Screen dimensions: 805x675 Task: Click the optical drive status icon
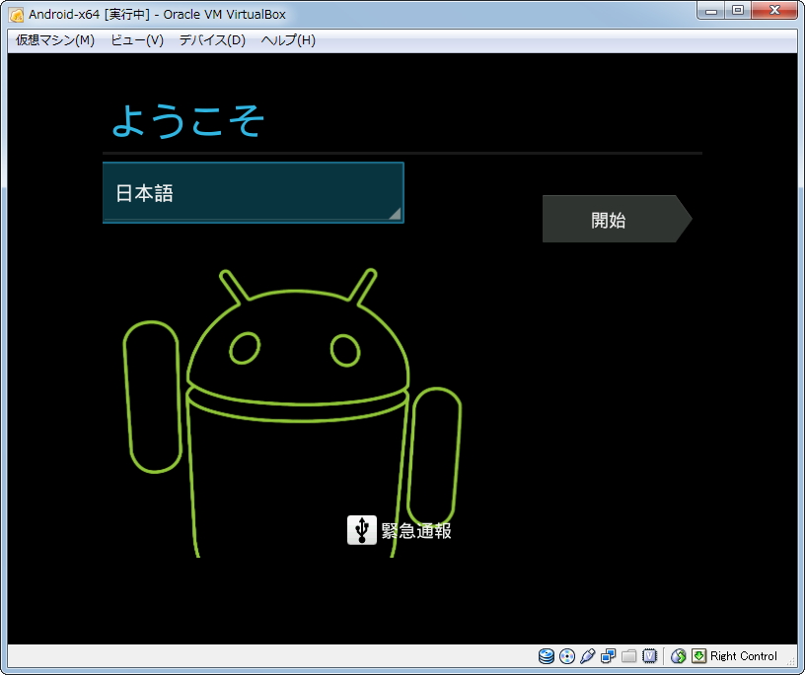coord(566,656)
